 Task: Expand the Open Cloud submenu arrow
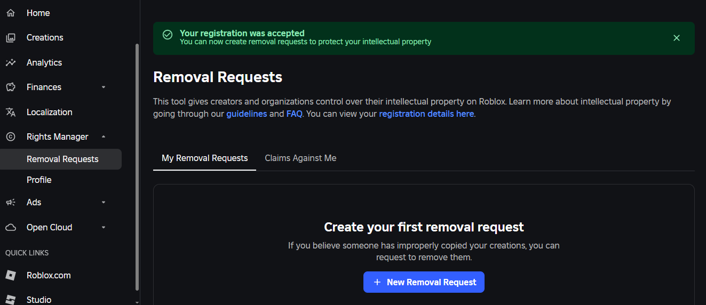104,227
